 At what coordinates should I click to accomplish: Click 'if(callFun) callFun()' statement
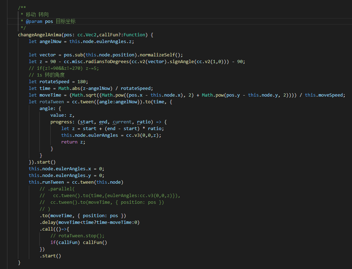click(79, 243)
